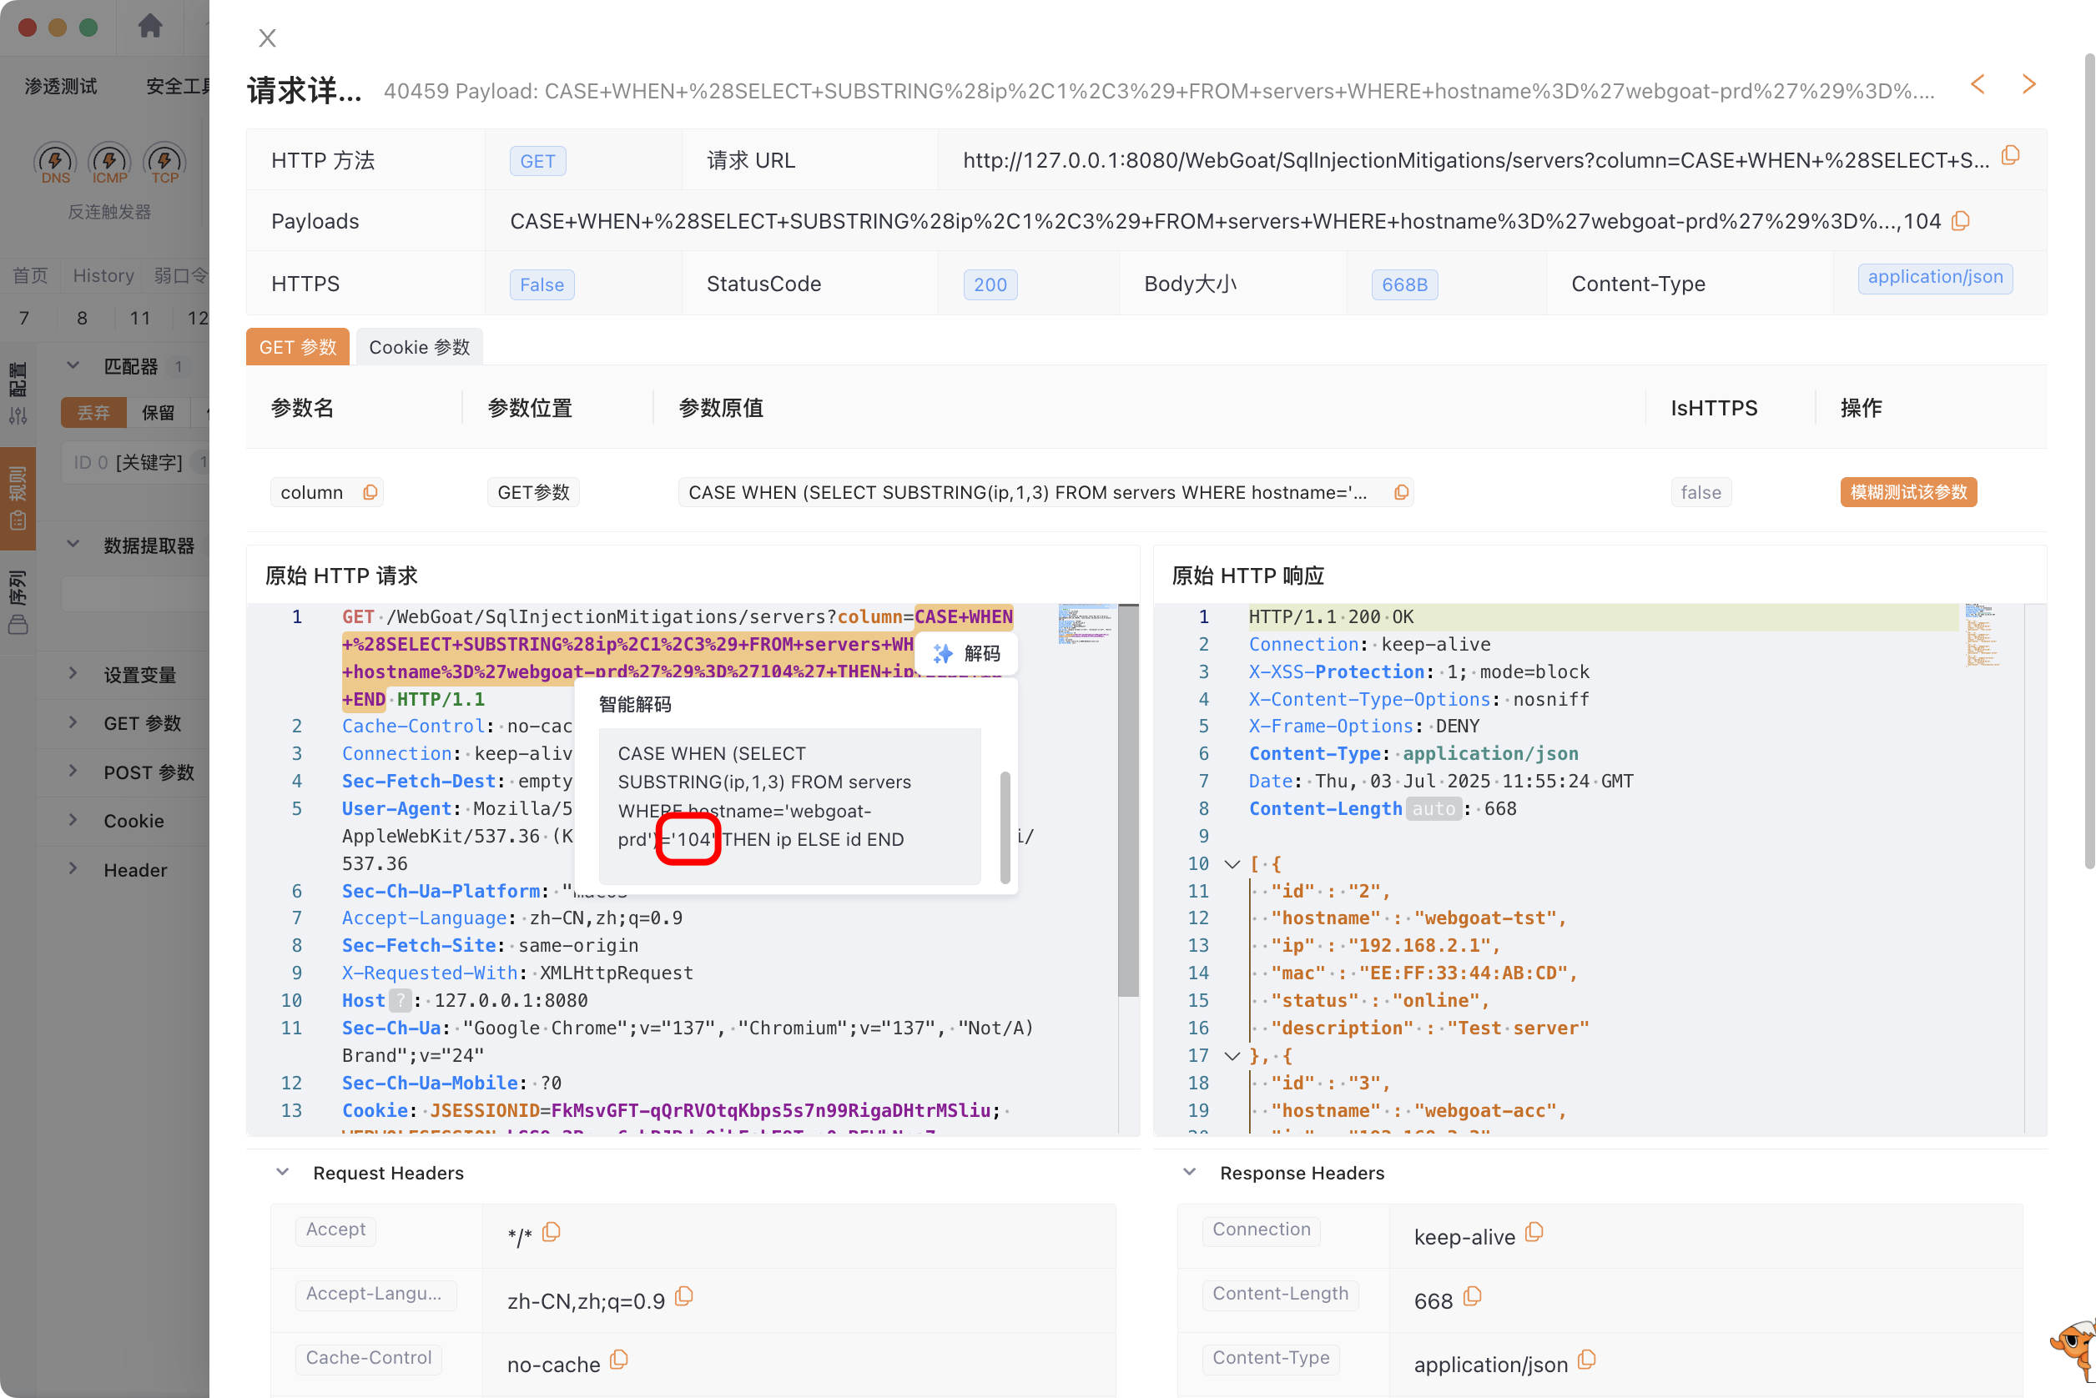Copy the request URL
This screenshot has height=1398, width=2096.
click(2010, 157)
